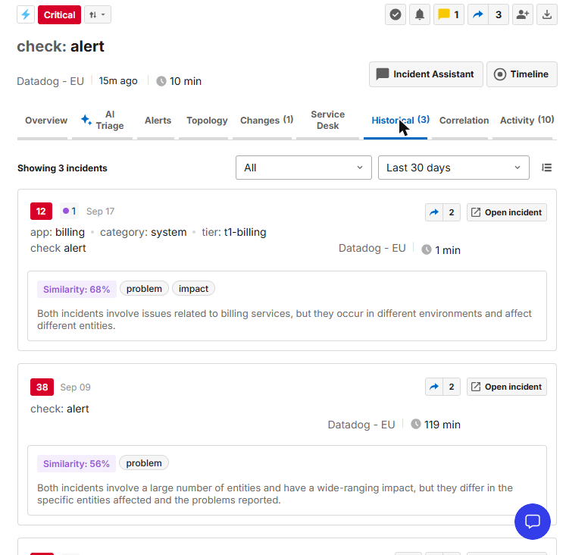Click the 1 min duration text
This screenshot has width=566, height=555.
(x=448, y=250)
